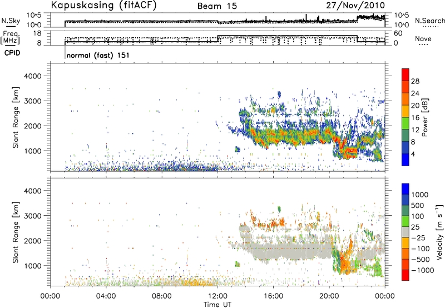Select the Beam 15 label
Image resolution: width=445 pixels, height=308 pixels.
217,6
